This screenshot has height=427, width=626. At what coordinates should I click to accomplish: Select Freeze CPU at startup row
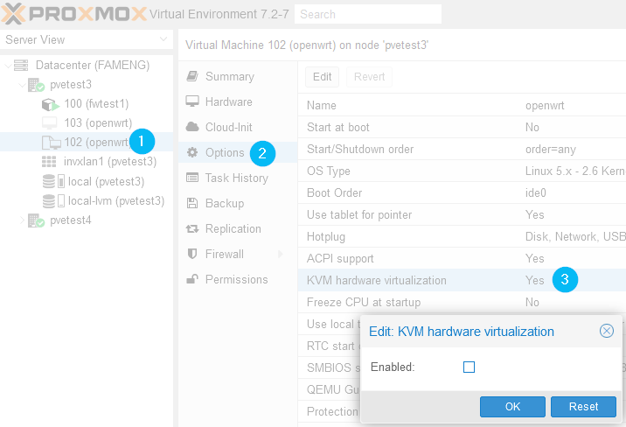point(462,303)
